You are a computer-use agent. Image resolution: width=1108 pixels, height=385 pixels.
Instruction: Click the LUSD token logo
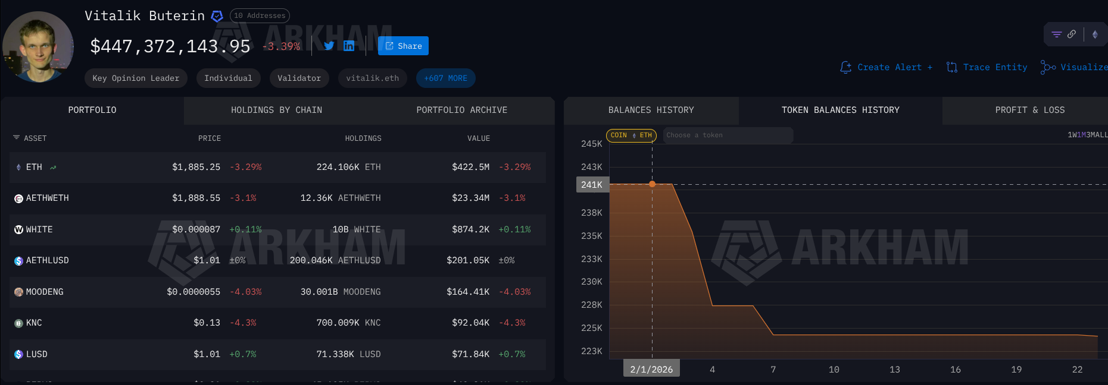[x=18, y=354]
